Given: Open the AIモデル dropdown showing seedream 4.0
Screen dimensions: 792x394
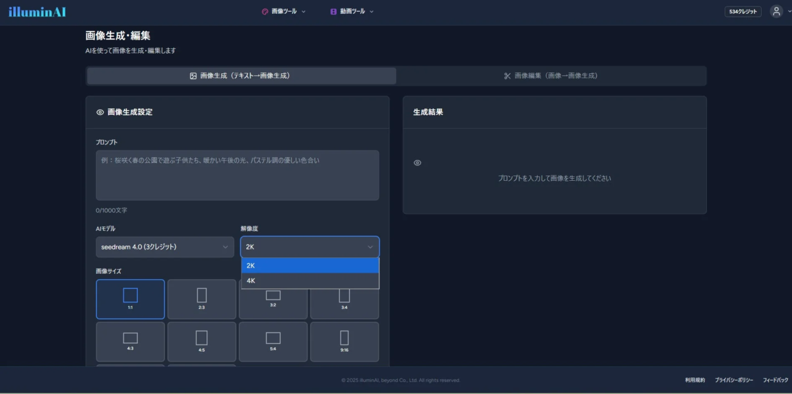Looking at the screenshot, I should click(x=164, y=247).
